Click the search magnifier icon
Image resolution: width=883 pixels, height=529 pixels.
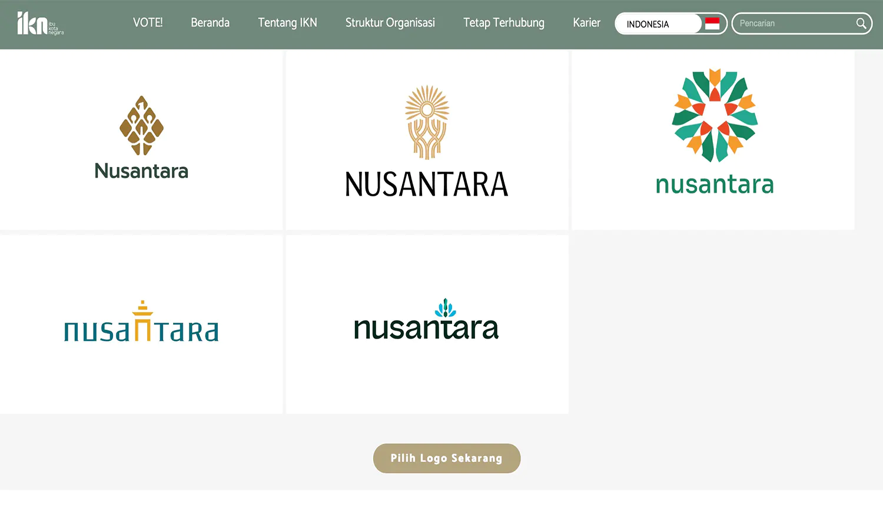[x=861, y=24]
